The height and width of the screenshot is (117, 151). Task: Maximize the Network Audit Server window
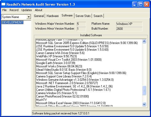[141, 4]
